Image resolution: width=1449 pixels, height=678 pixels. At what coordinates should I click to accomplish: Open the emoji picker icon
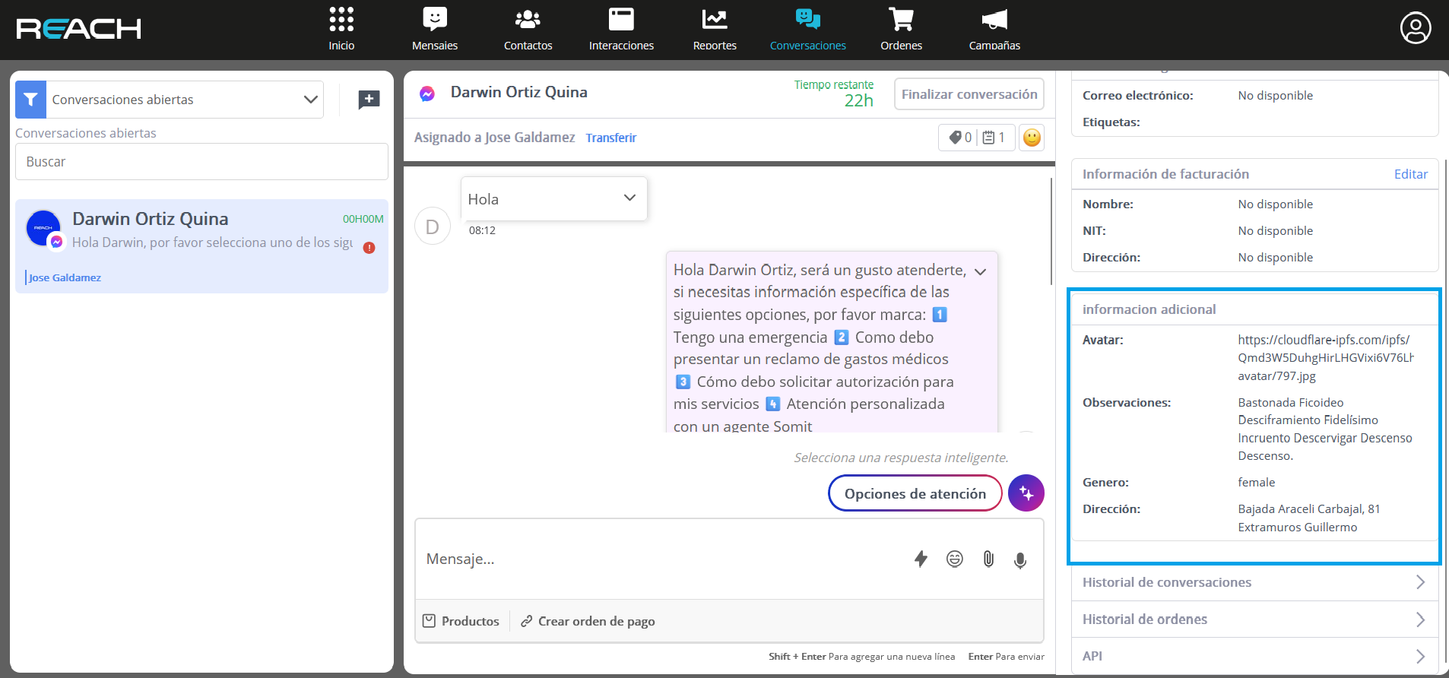tap(955, 559)
